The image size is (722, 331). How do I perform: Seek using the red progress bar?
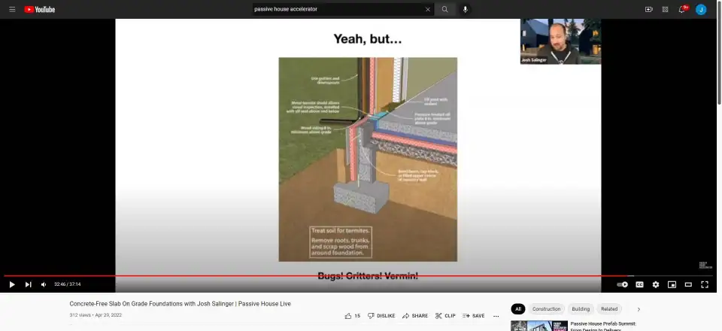click(301, 276)
